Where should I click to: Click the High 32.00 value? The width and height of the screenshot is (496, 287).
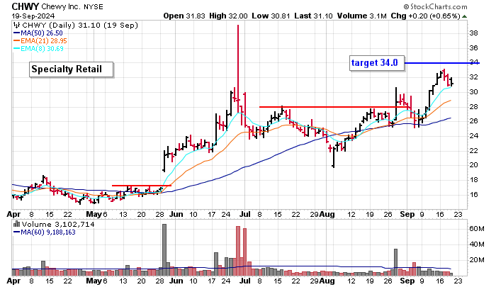coord(228,16)
